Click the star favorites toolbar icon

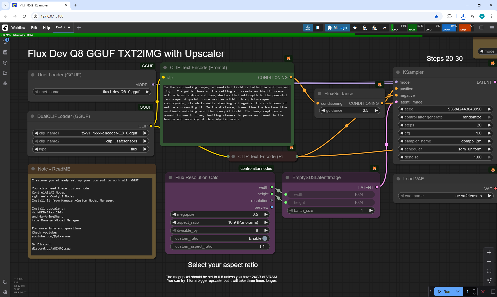[355, 28]
